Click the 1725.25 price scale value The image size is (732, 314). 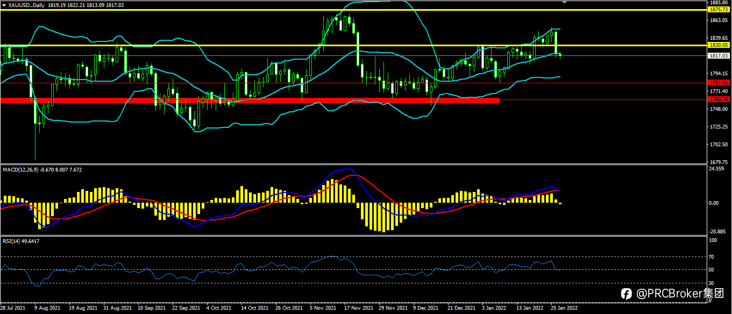pos(719,127)
